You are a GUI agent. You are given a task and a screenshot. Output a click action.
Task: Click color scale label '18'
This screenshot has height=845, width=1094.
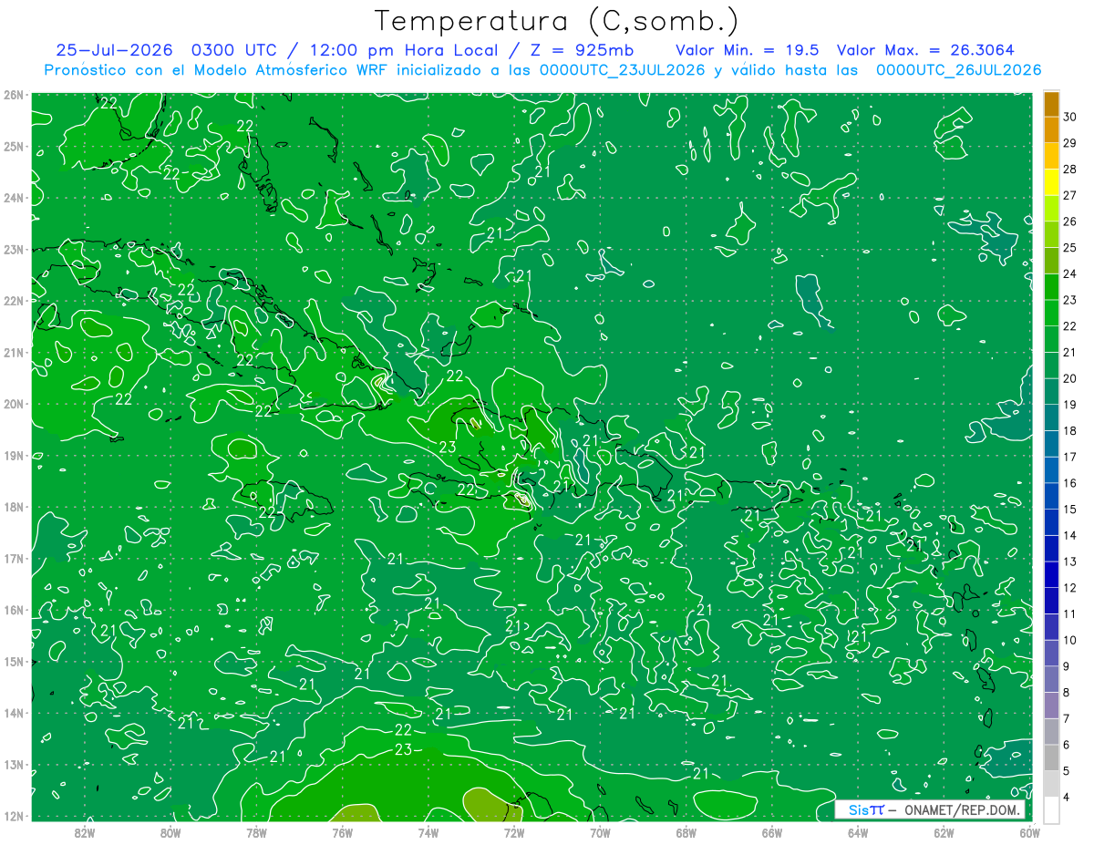(x=1069, y=430)
